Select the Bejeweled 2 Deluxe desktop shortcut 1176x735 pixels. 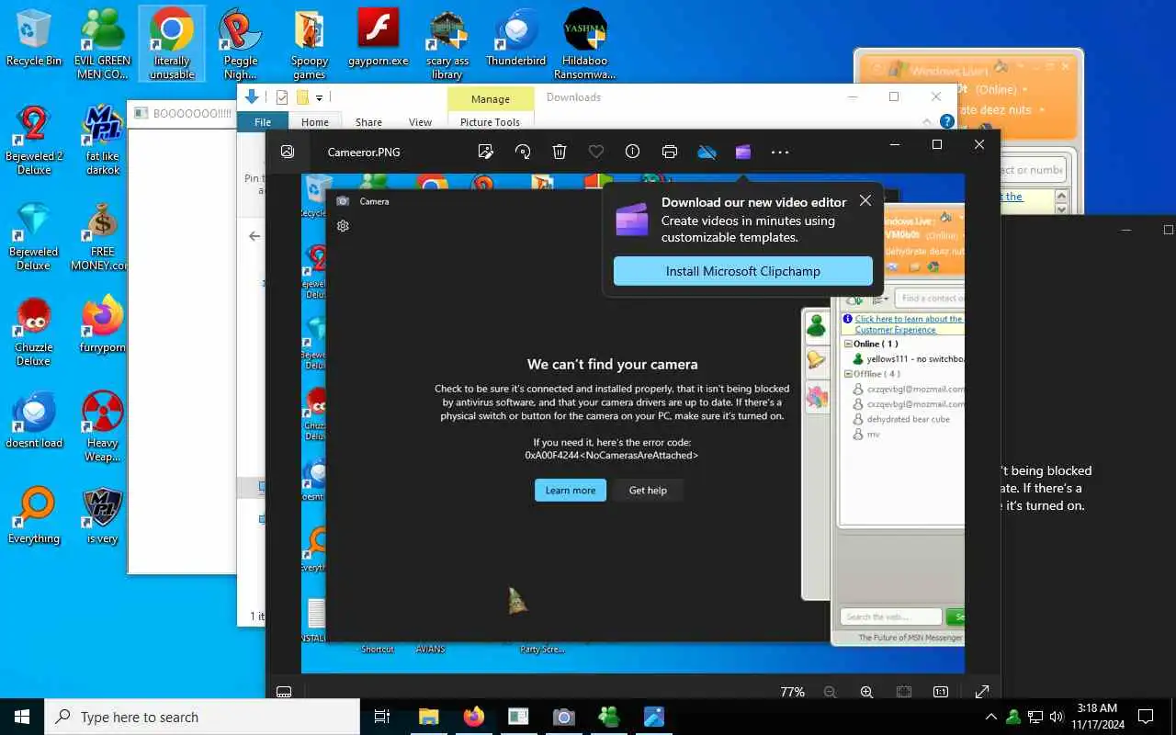coord(34,141)
